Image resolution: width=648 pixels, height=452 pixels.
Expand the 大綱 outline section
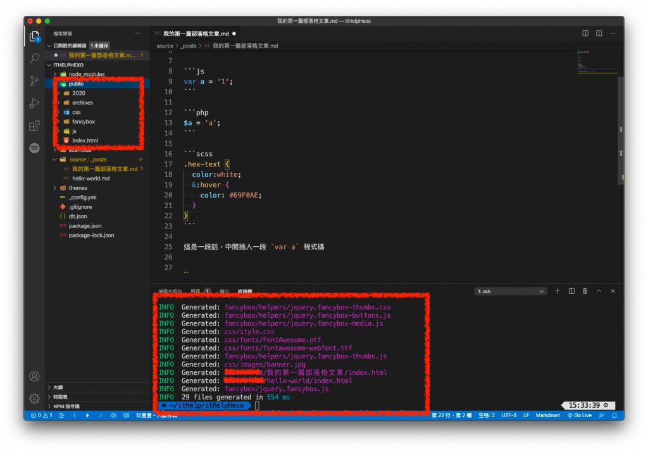(49, 387)
